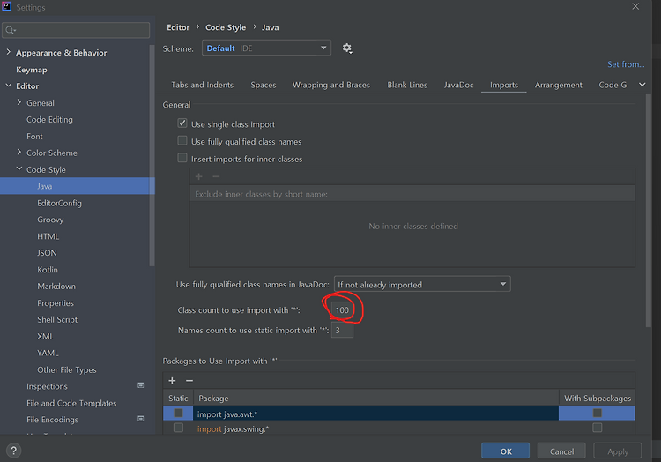Focus the settings search field
Image resolution: width=661 pixels, height=462 pixels.
[x=76, y=30]
